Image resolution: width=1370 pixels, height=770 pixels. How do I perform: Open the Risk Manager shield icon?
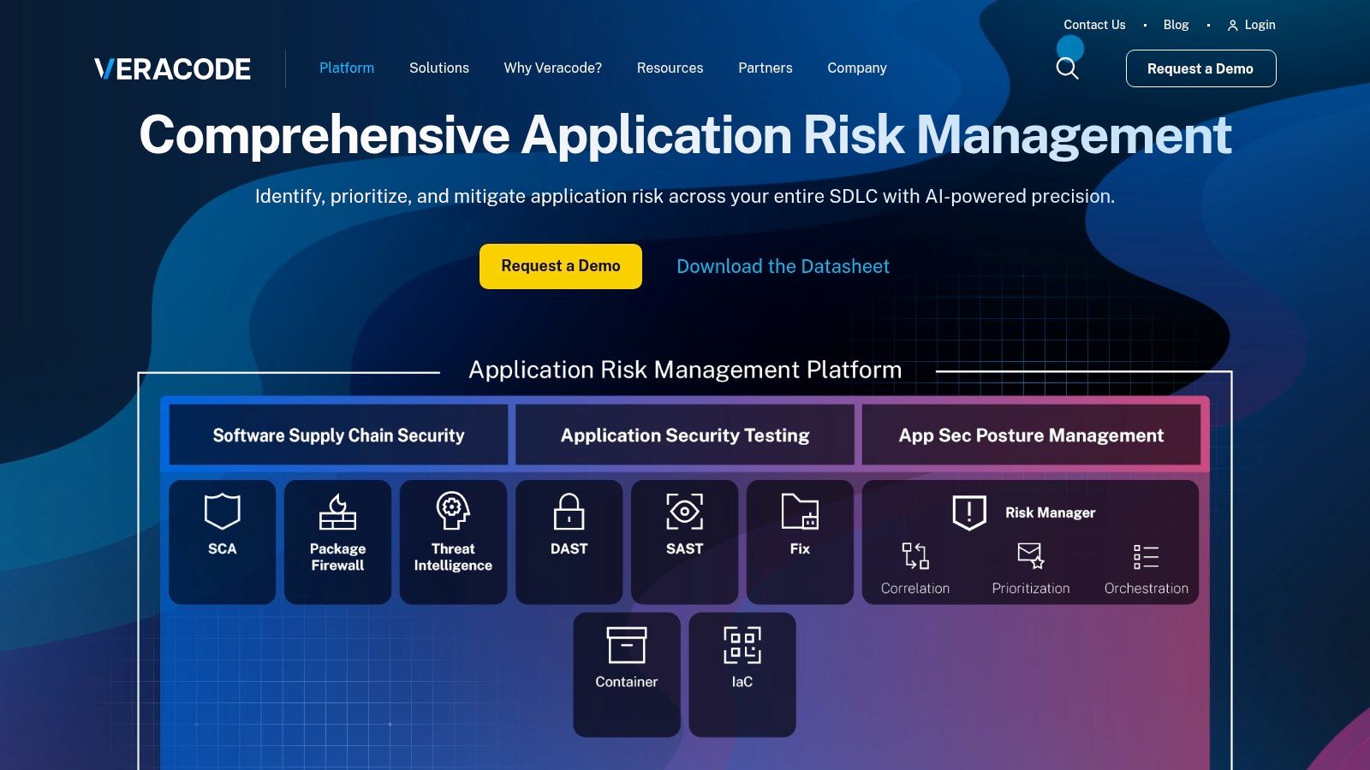(968, 512)
